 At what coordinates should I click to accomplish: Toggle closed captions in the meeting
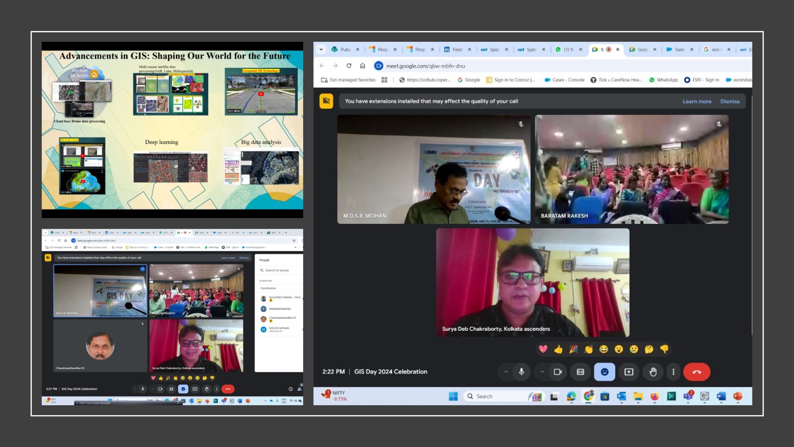point(580,372)
